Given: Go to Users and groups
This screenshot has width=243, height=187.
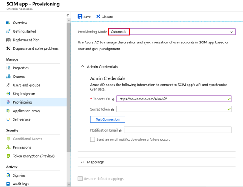Looking at the screenshot, I should [26, 85].
